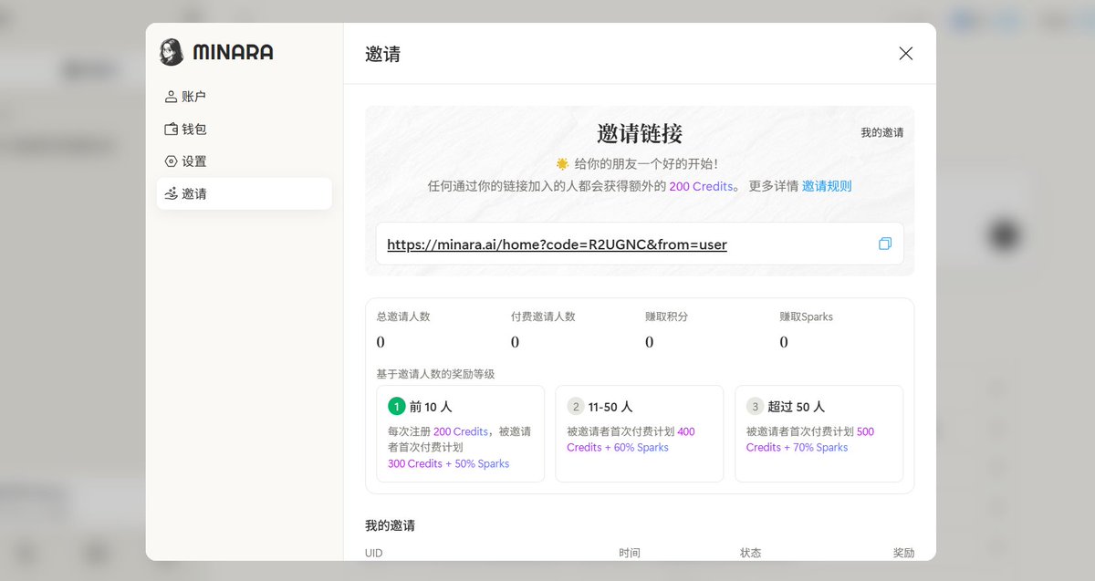This screenshot has width=1095, height=581.
Task: Click the minara.ai invitation URL
Action: pos(557,244)
